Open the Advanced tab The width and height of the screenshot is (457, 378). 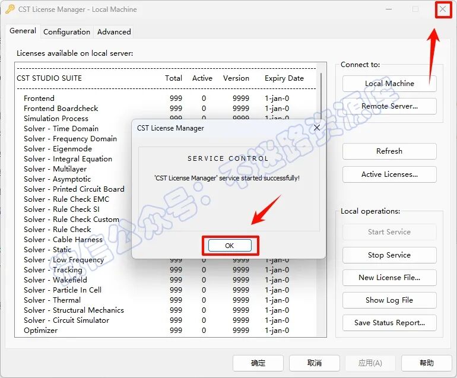(114, 32)
